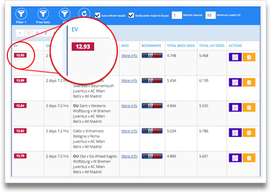Click the Refresh interval input field
Image resolution: width=271 pixels, height=193 pixels.
coord(177,15)
